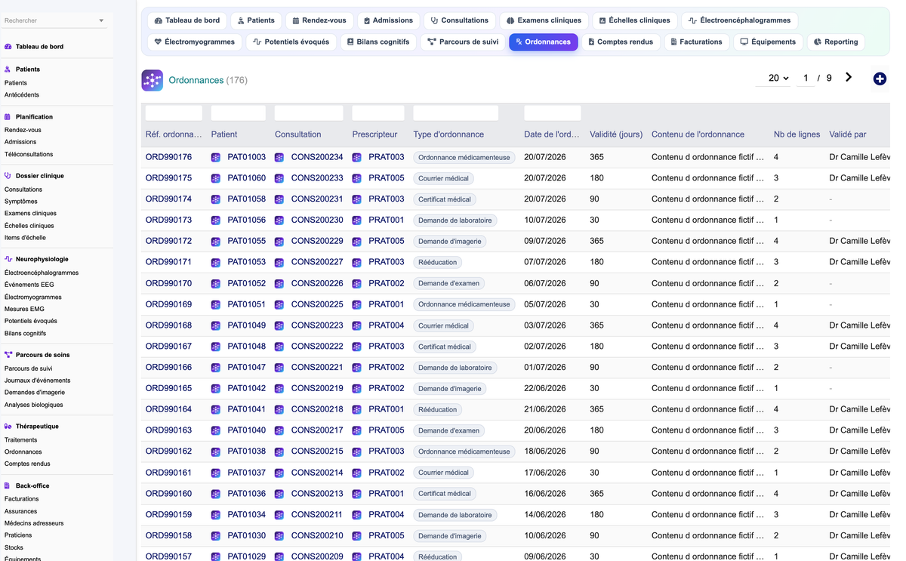The width and height of the screenshot is (906, 561).
Task: Open ordonnance ORD990176 link
Action: click(168, 157)
